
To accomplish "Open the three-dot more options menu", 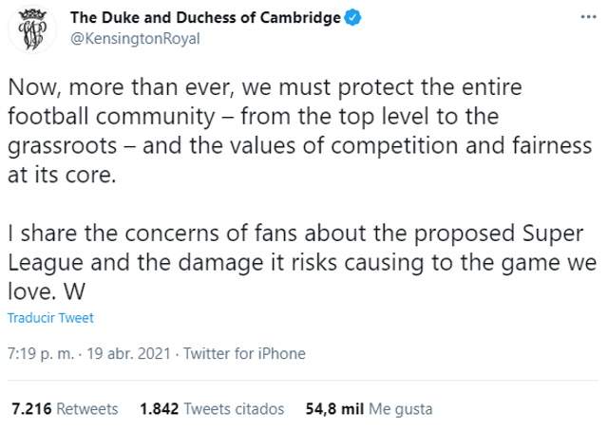I will (588, 17).
